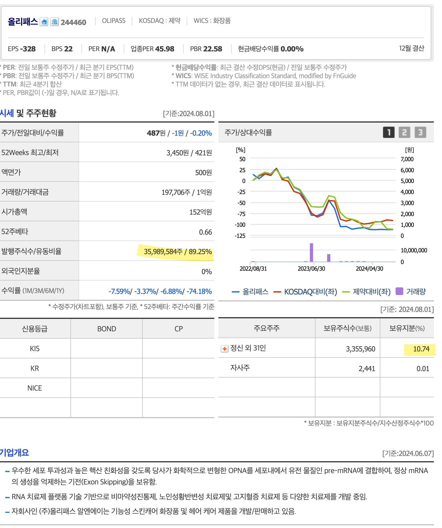The image size is (442, 528).
Task: Click the 보유지분(%) column header
Action: 407,328
